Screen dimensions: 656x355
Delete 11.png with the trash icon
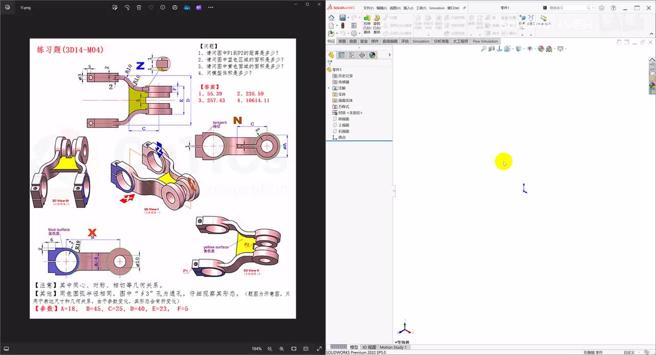tap(139, 8)
